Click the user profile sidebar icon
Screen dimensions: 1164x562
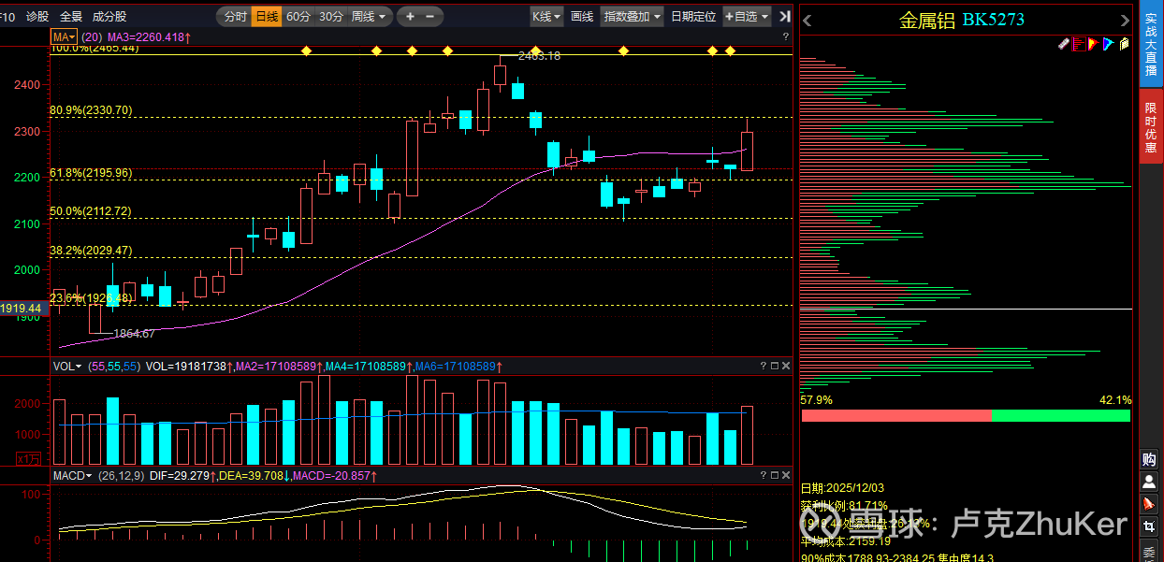1149,482
